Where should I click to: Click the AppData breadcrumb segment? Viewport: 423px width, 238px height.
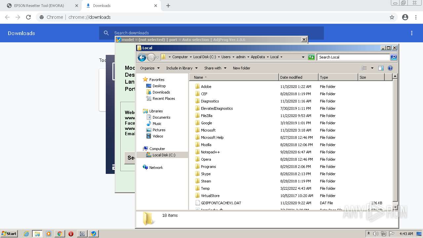pos(258,57)
